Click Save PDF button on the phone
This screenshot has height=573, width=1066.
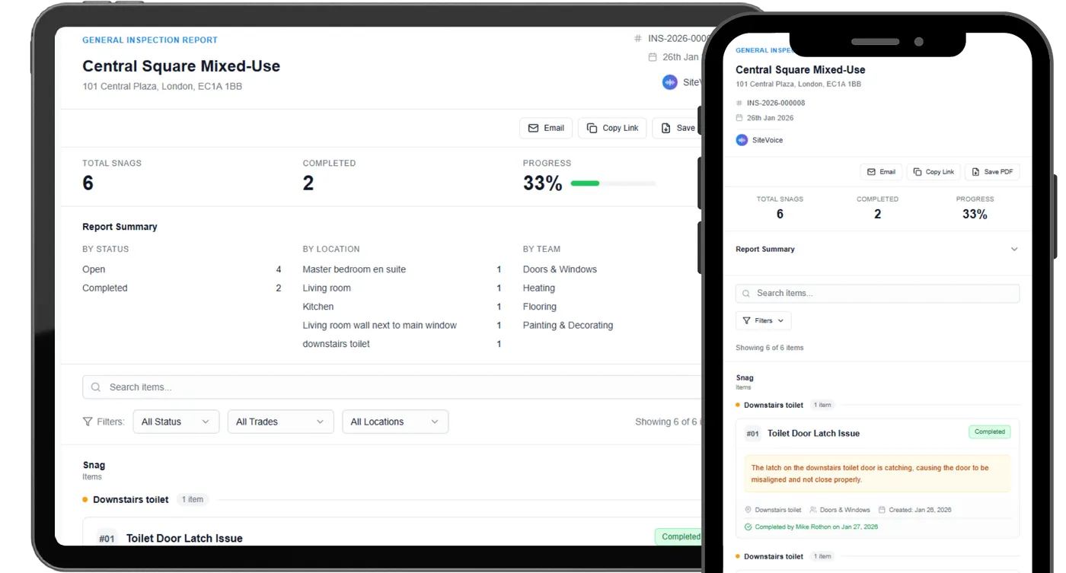tap(992, 172)
